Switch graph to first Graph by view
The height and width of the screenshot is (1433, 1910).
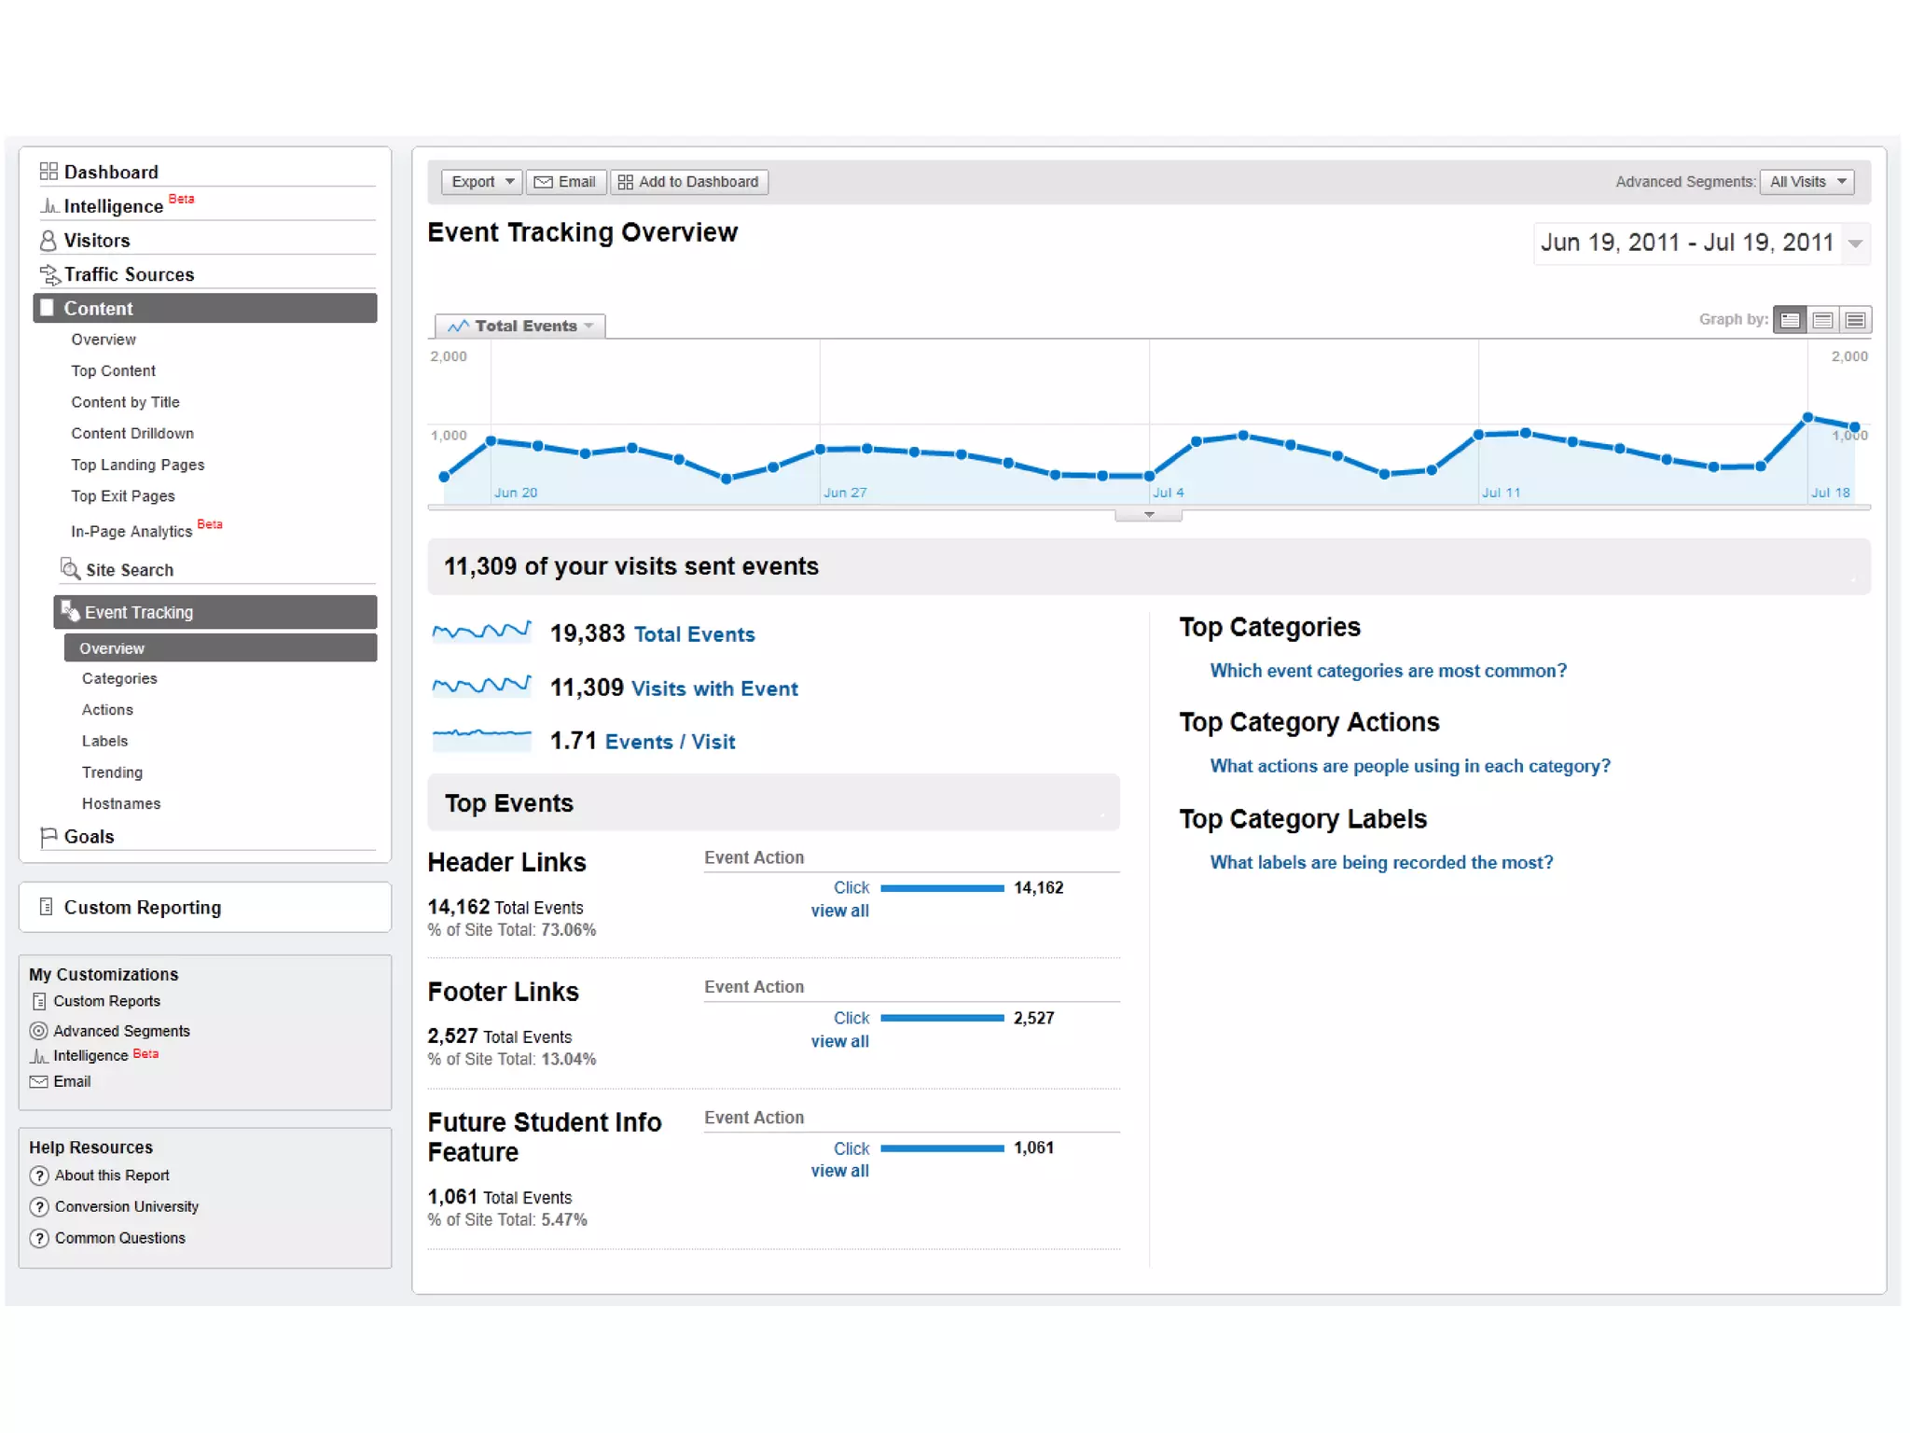point(1790,320)
